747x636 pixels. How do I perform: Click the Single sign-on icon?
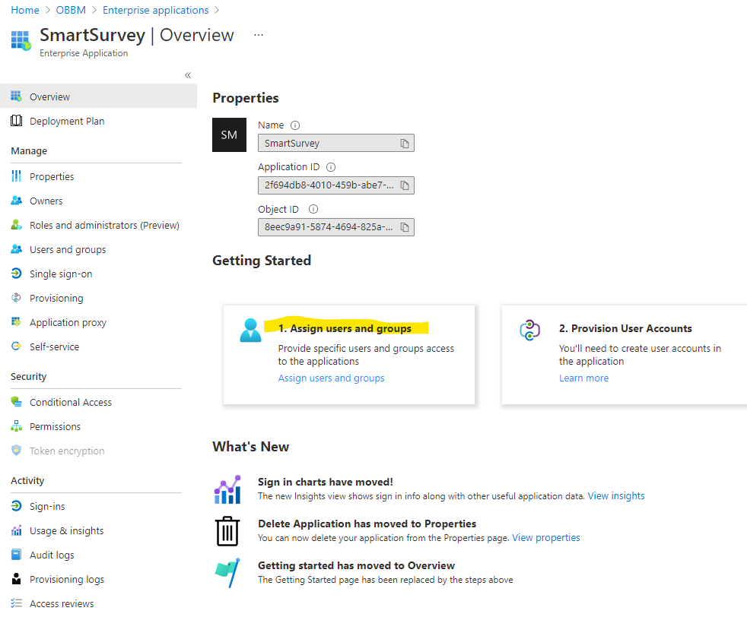click(x=16, y=274)
